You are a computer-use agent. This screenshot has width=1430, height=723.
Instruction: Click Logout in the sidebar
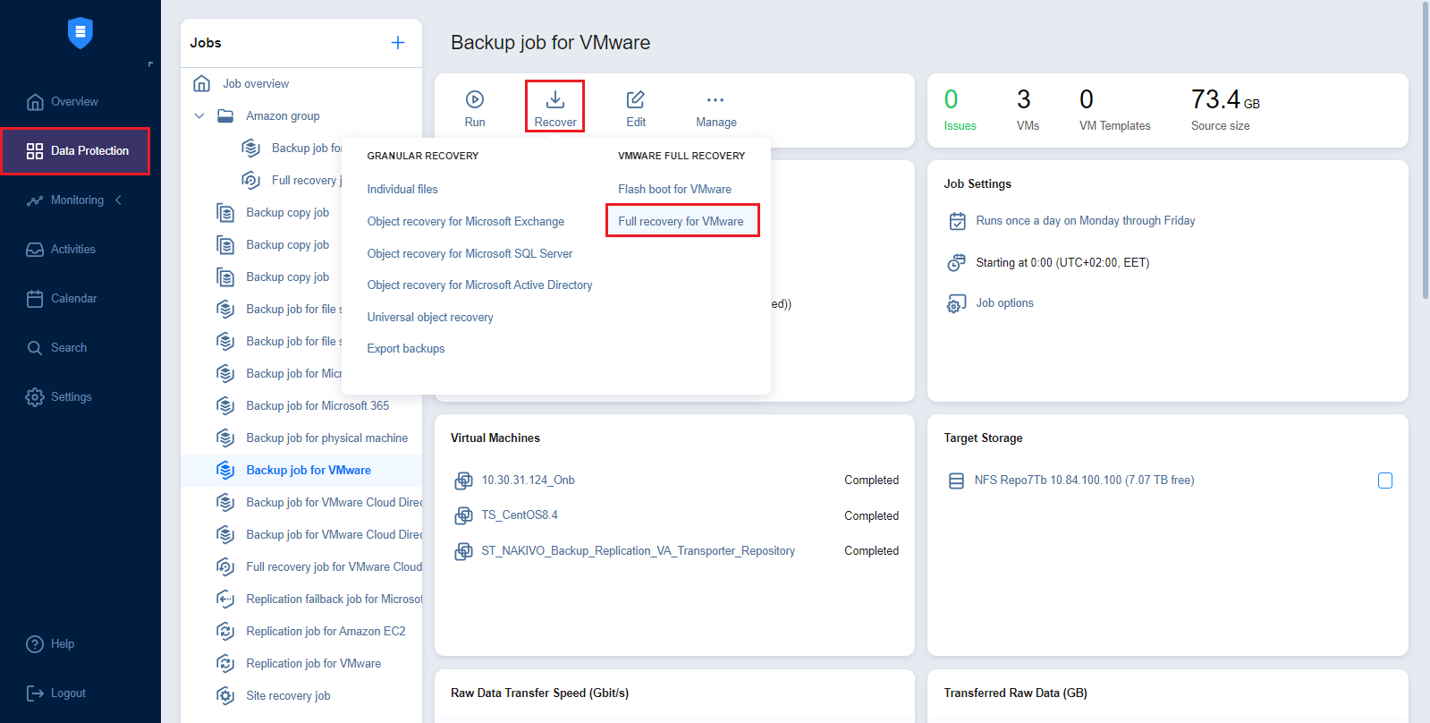click(x=68, y=693)
